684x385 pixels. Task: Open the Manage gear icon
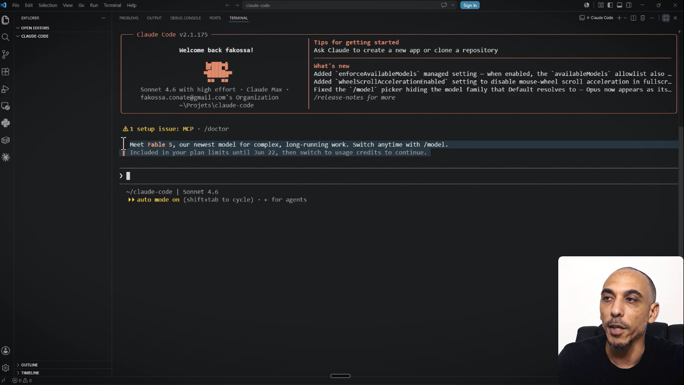pyautogui.click(x=6, y=368)
